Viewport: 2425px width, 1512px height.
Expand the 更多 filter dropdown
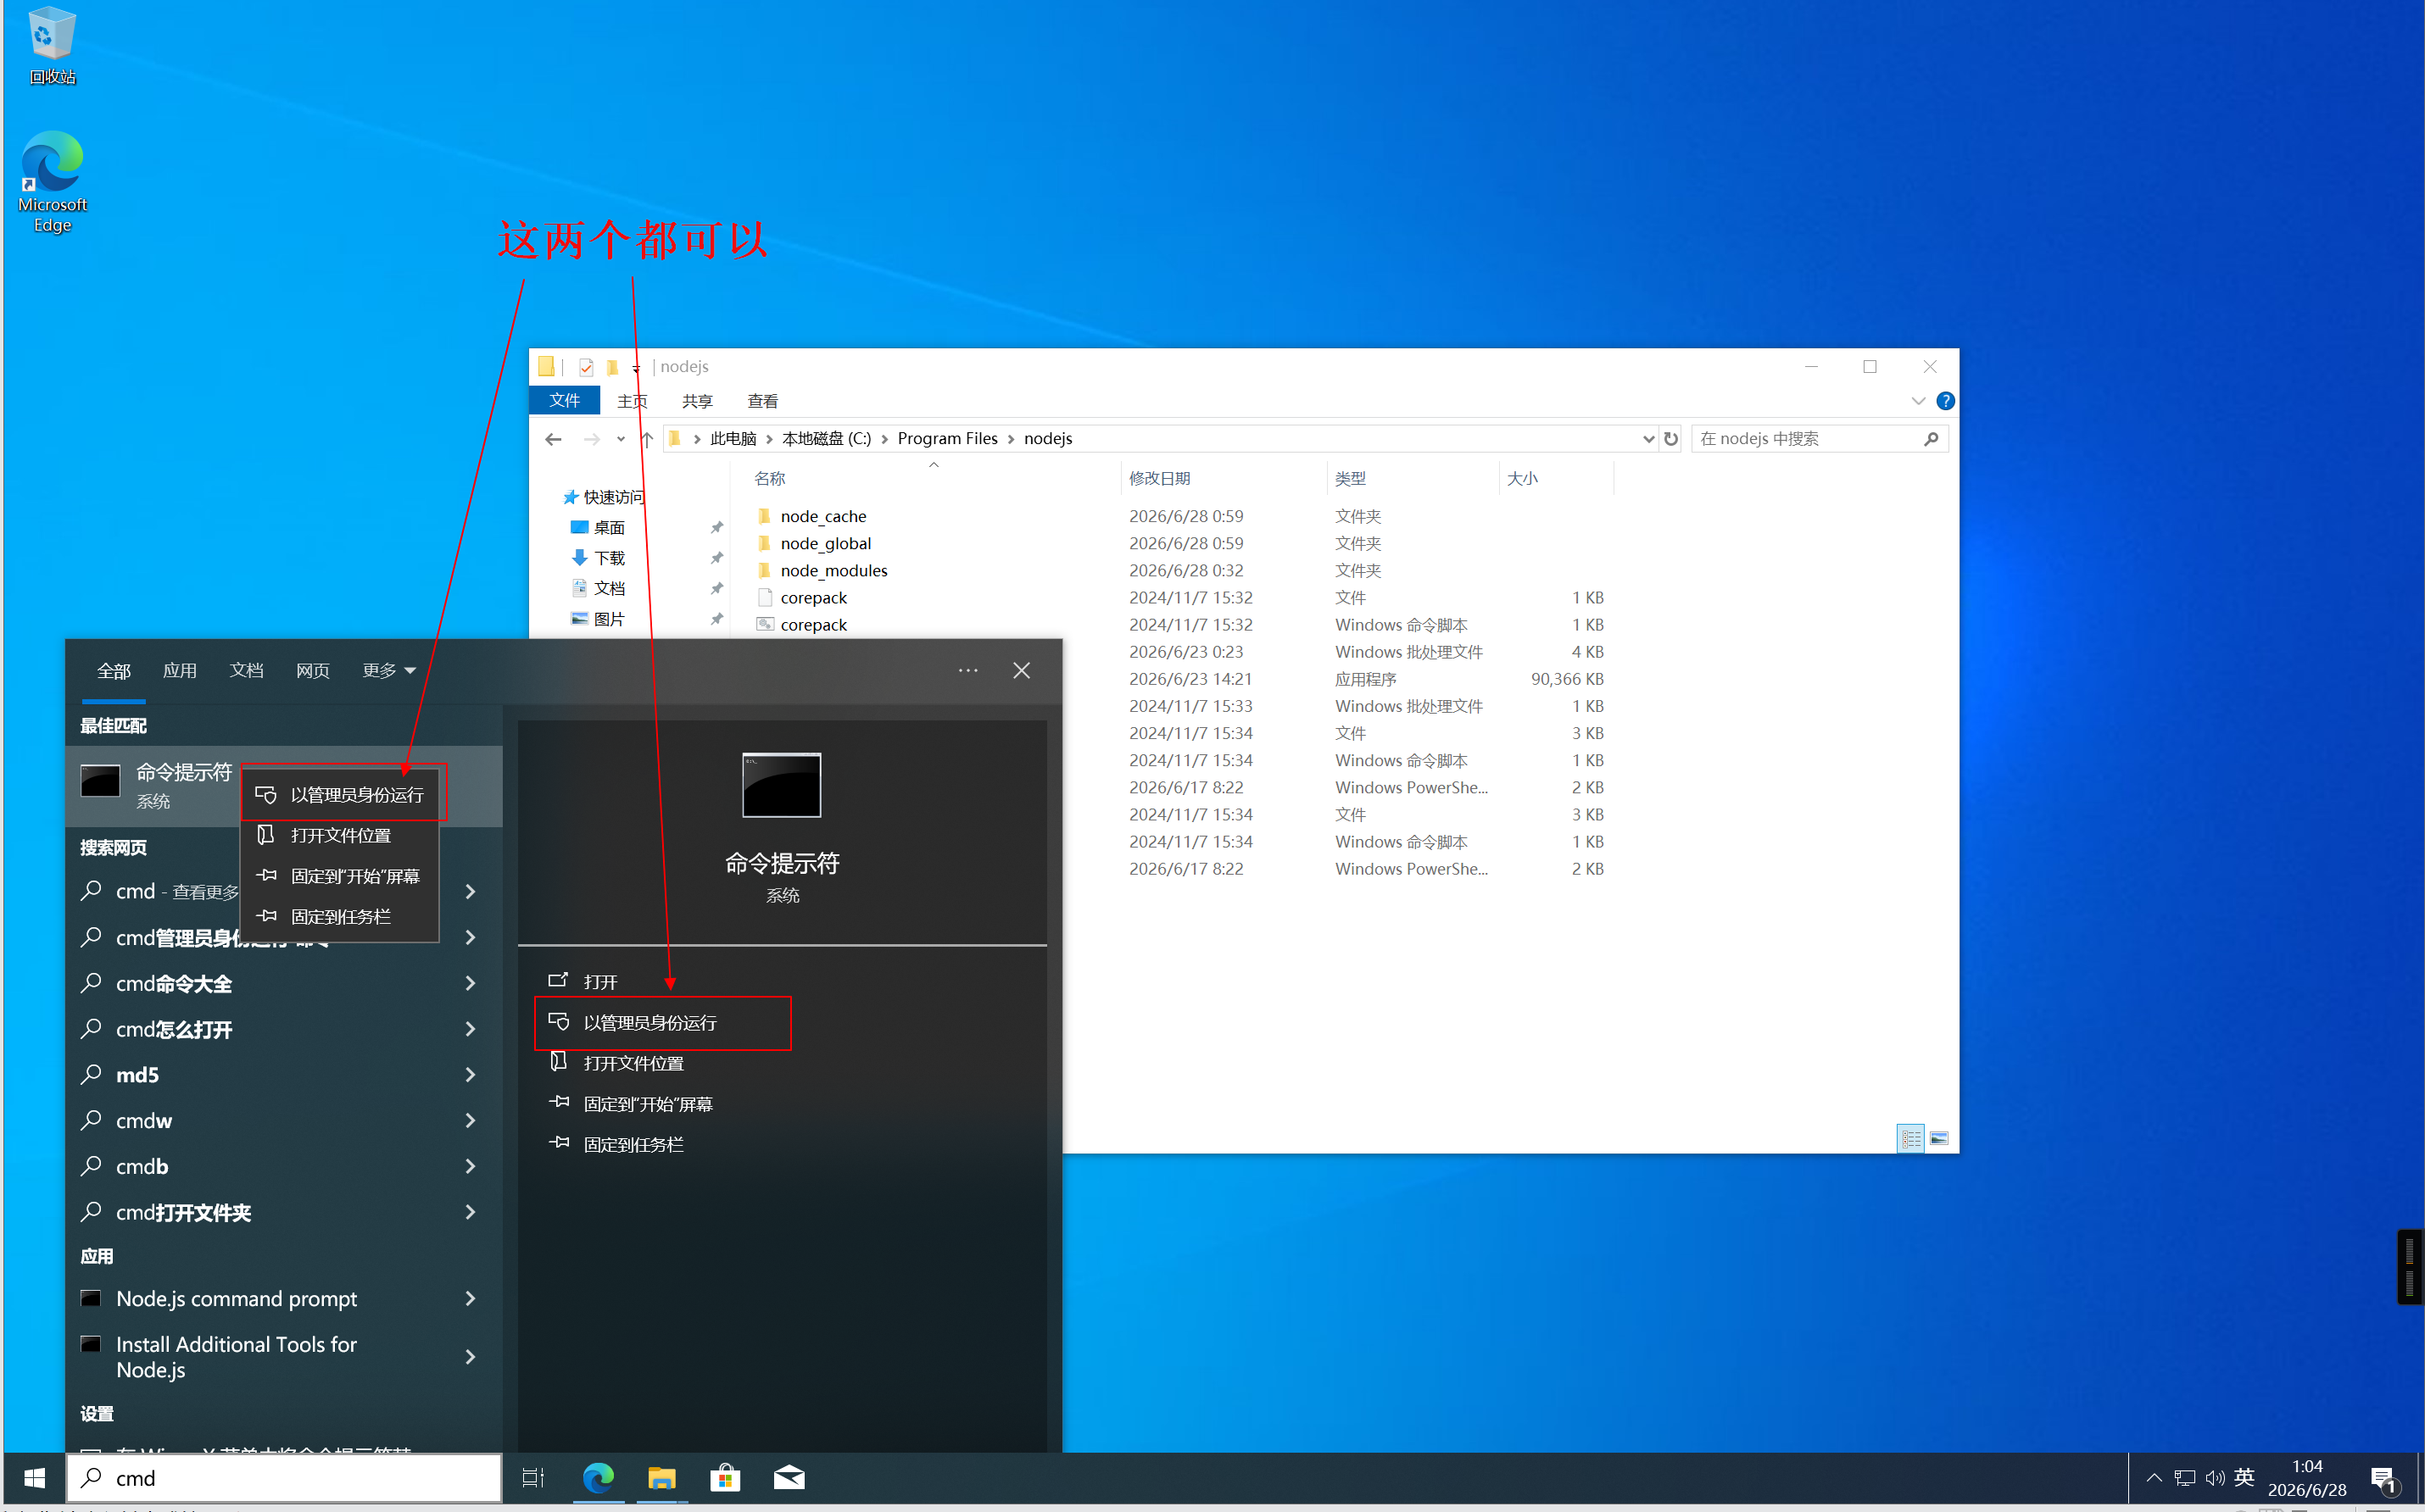[389, 671]
